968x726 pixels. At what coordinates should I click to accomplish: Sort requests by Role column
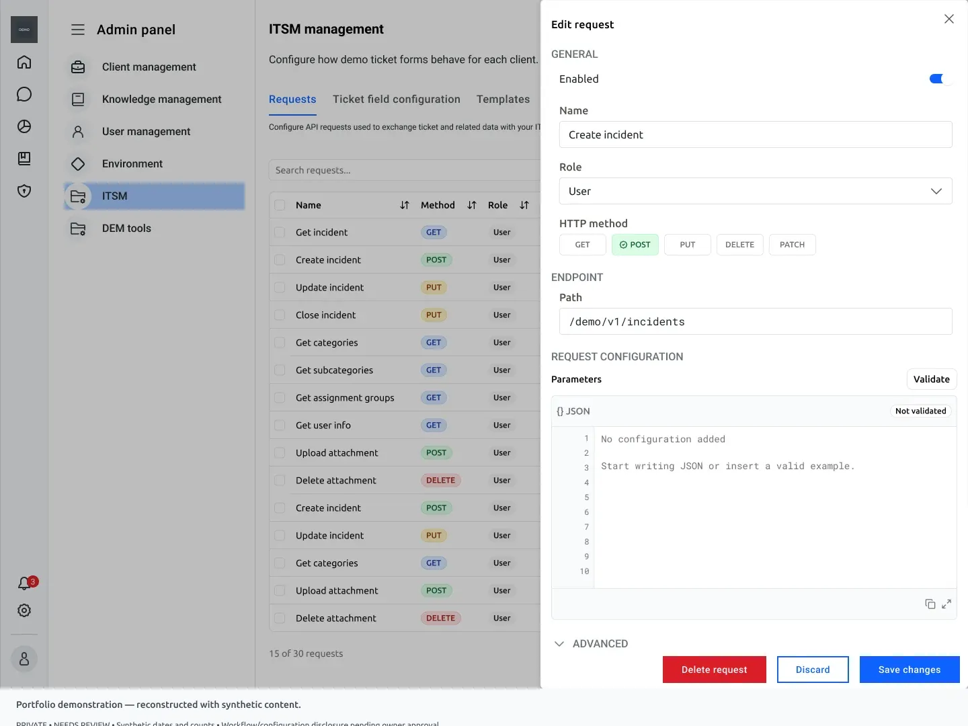524,206
